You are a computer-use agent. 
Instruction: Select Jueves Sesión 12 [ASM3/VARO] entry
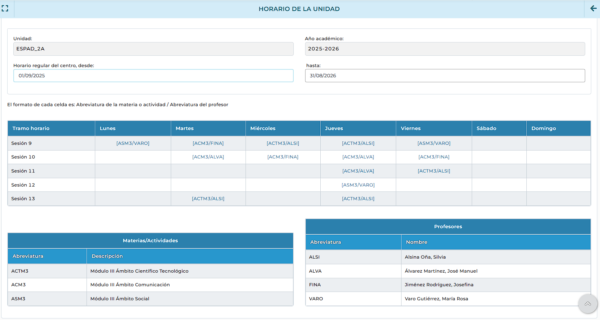pyautogui.click(x=358, y=185)
